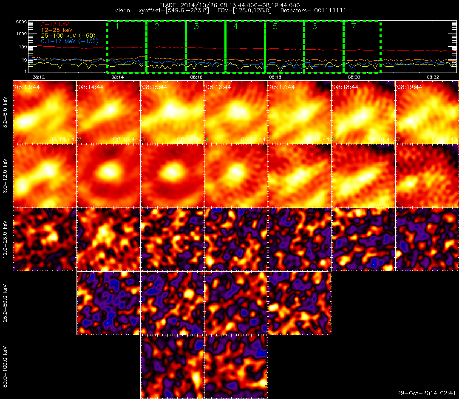459x399 pixels.
Task: Click the 3-6 keV image labeled 08:13:44
Action: (x=45, y=112)
